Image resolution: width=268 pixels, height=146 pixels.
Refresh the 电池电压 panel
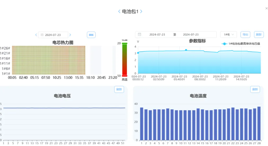coord(119,89)
